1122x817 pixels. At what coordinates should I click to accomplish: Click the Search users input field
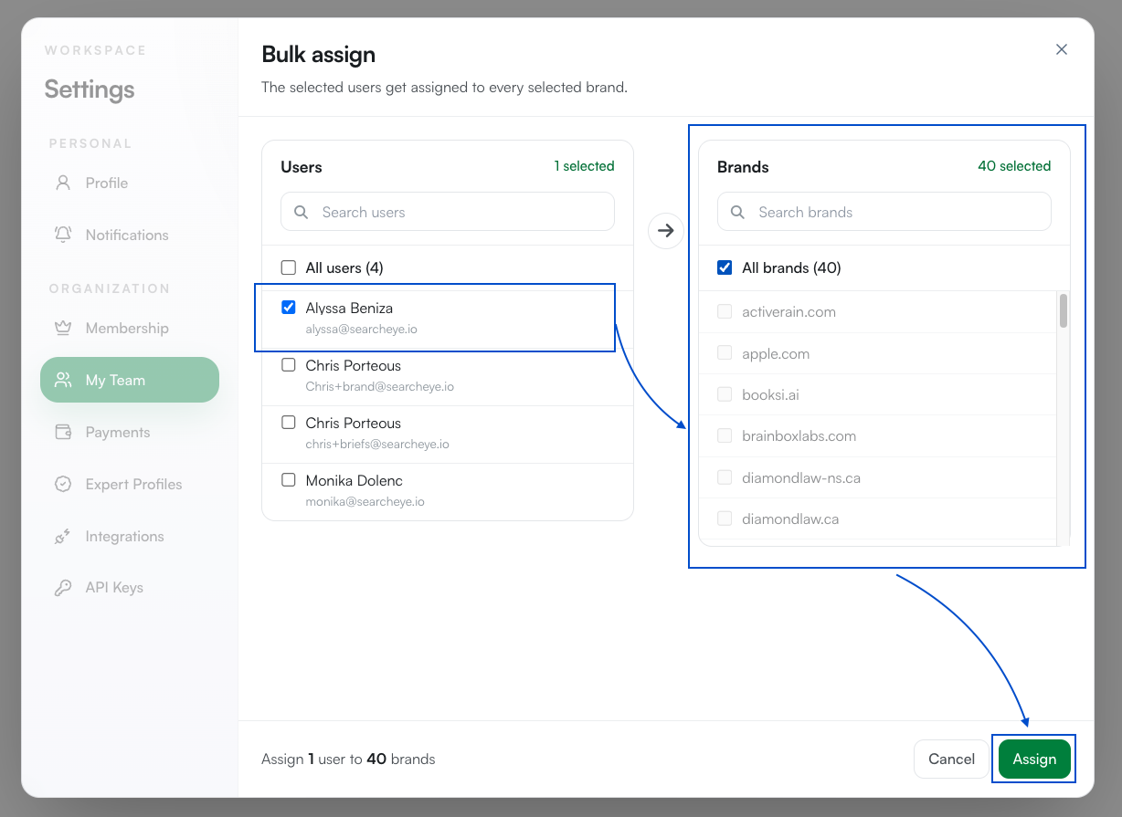448,212
